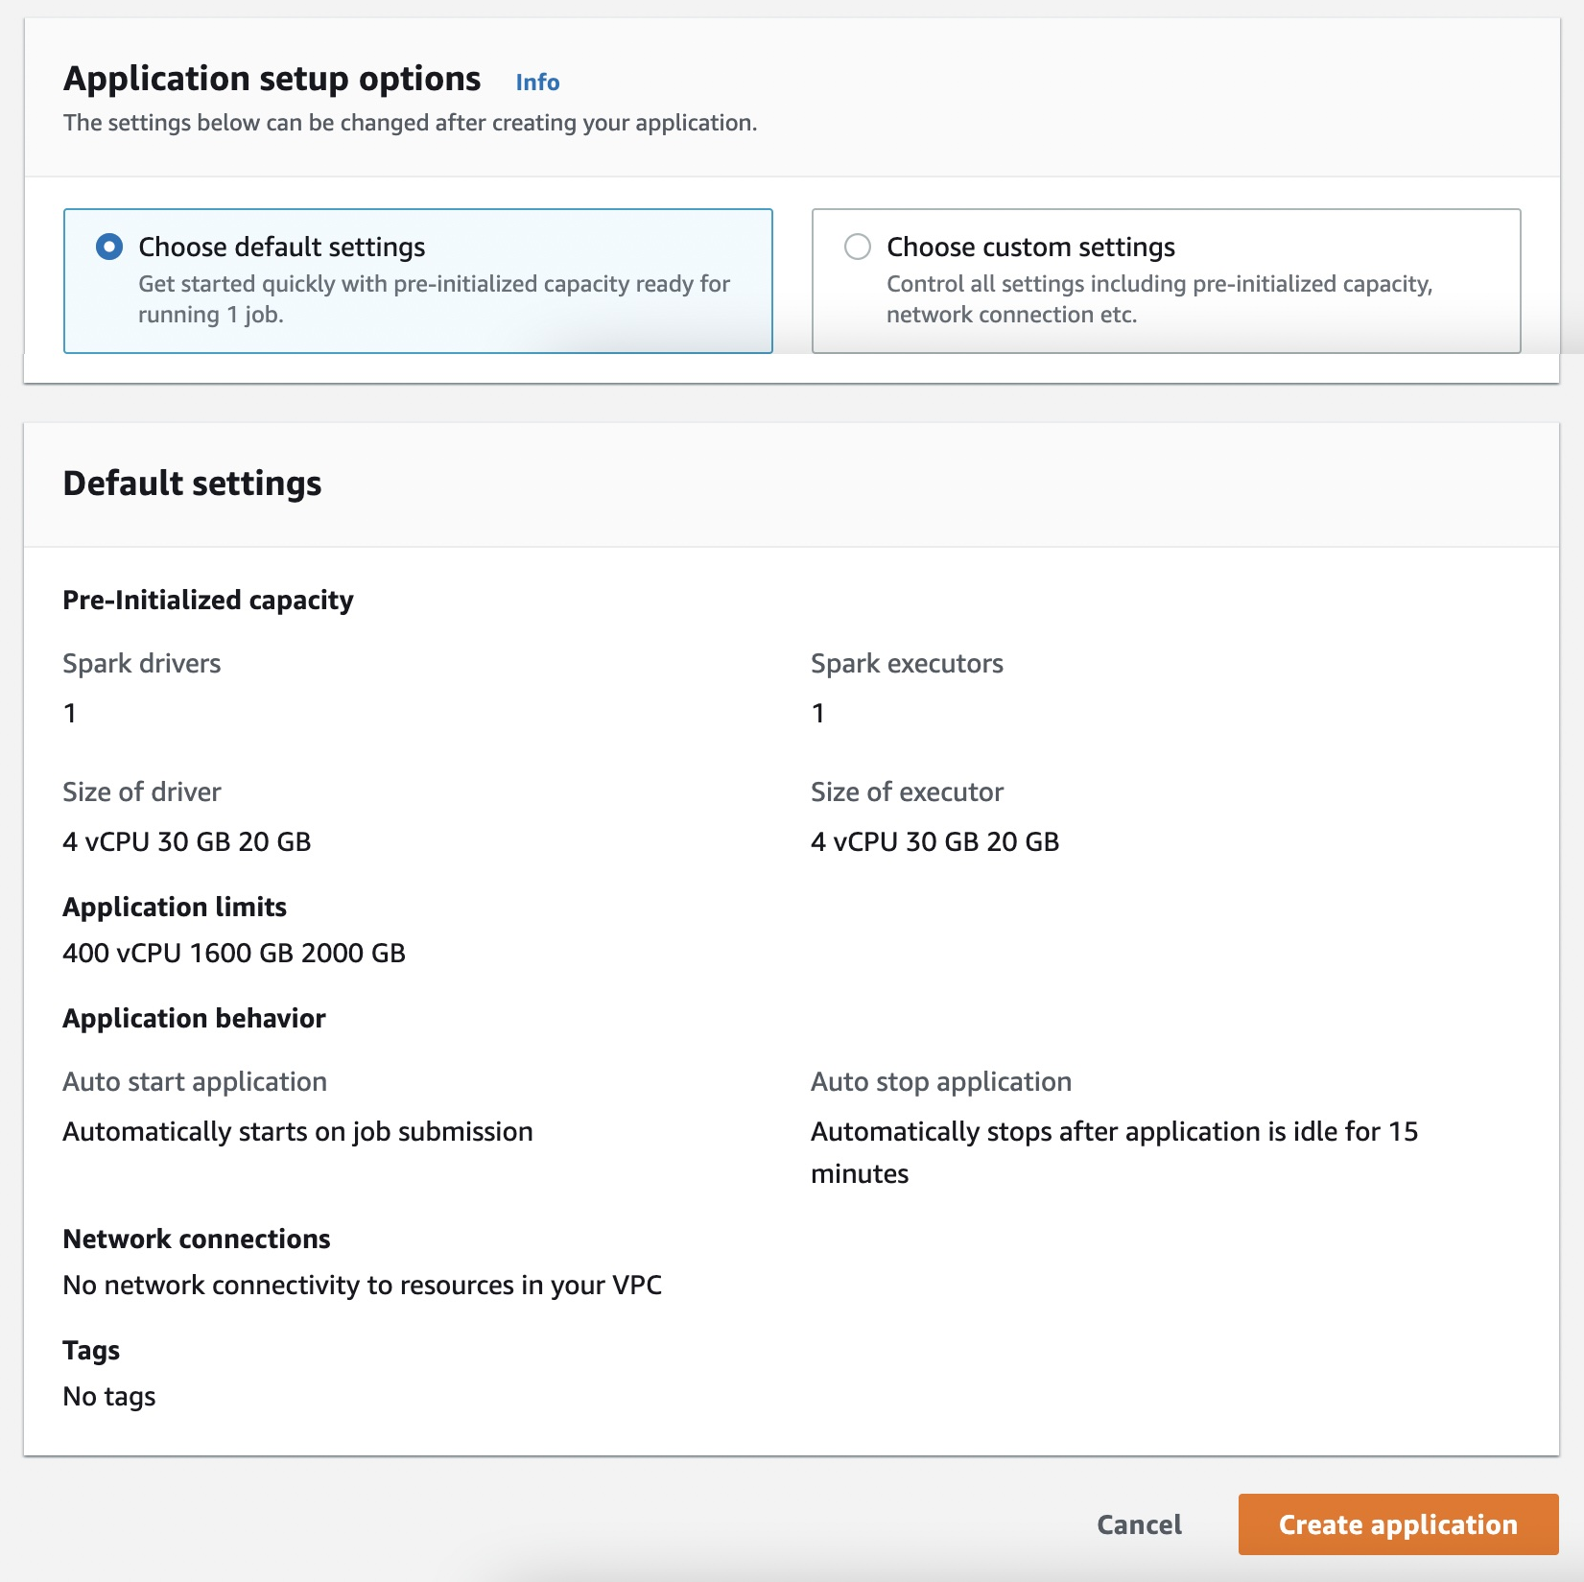The width and height of the screenshot is (1584, 1582).
Task: Open the Info link beside Application setup options
Action: [x=537, y=83]
